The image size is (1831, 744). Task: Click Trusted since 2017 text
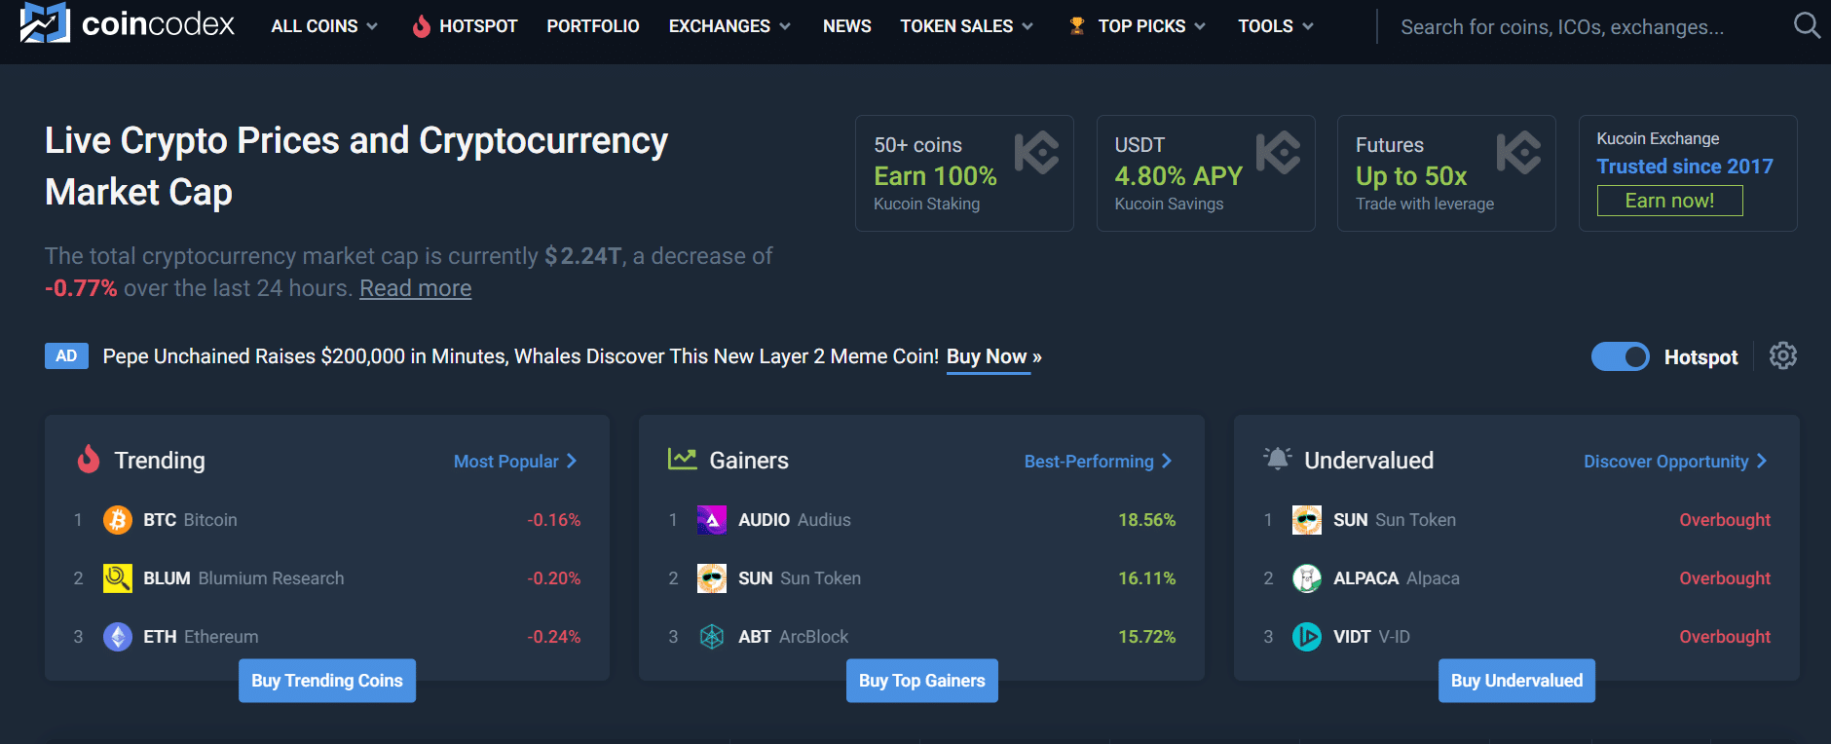[1685, 167]
